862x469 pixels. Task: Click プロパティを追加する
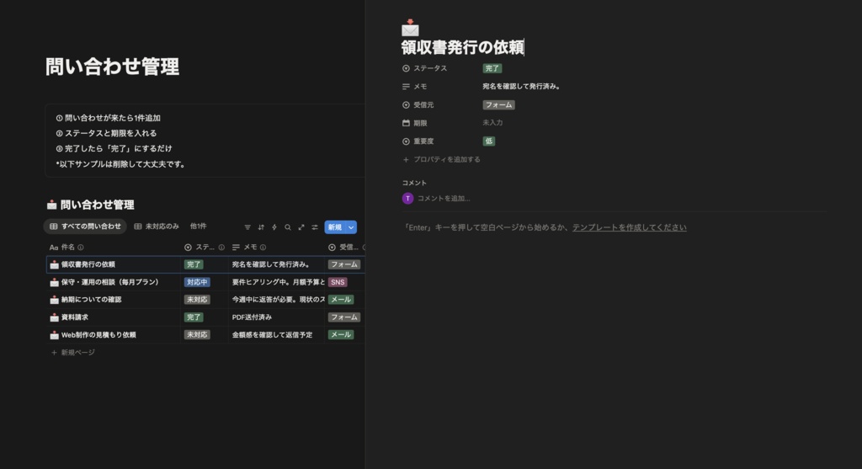tap(441, 159)
